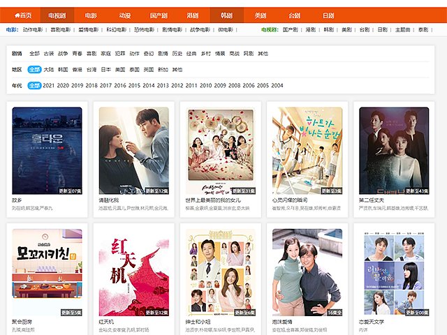The image size is (447, 335).
Task: Filter region by 韩国
Action: click(63, 70)
